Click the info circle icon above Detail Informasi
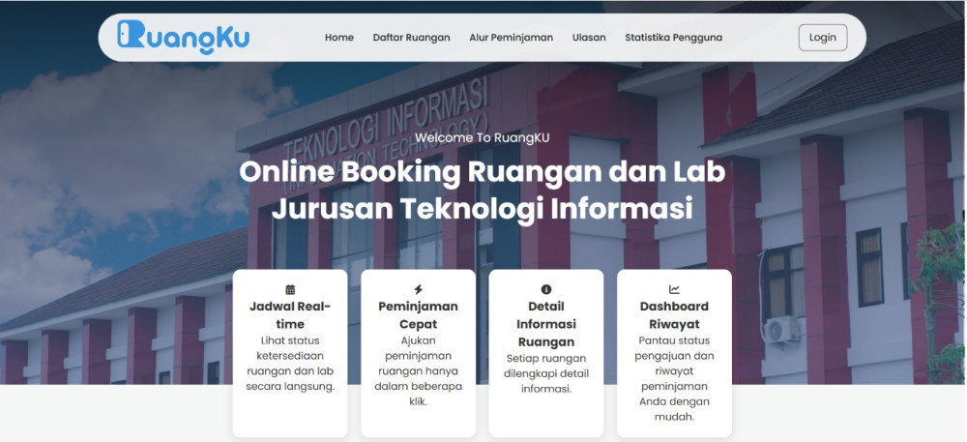 coord(546,289)
